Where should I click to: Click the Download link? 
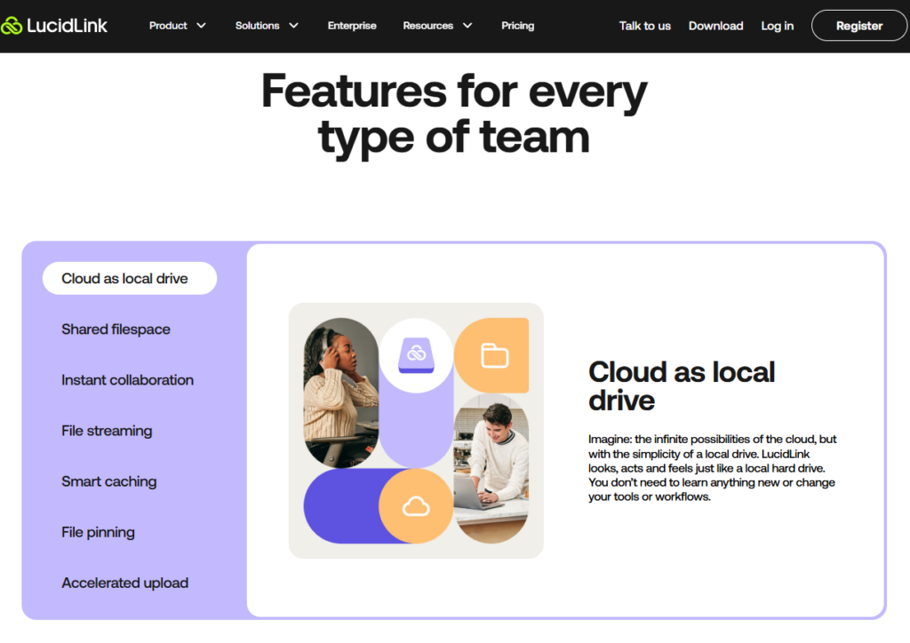tap(715, 26)
